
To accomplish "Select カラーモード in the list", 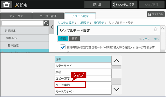I will (x=83, y=66).
